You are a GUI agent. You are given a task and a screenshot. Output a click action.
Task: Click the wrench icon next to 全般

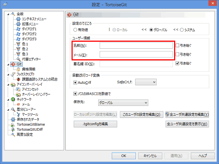pos(13,14)
